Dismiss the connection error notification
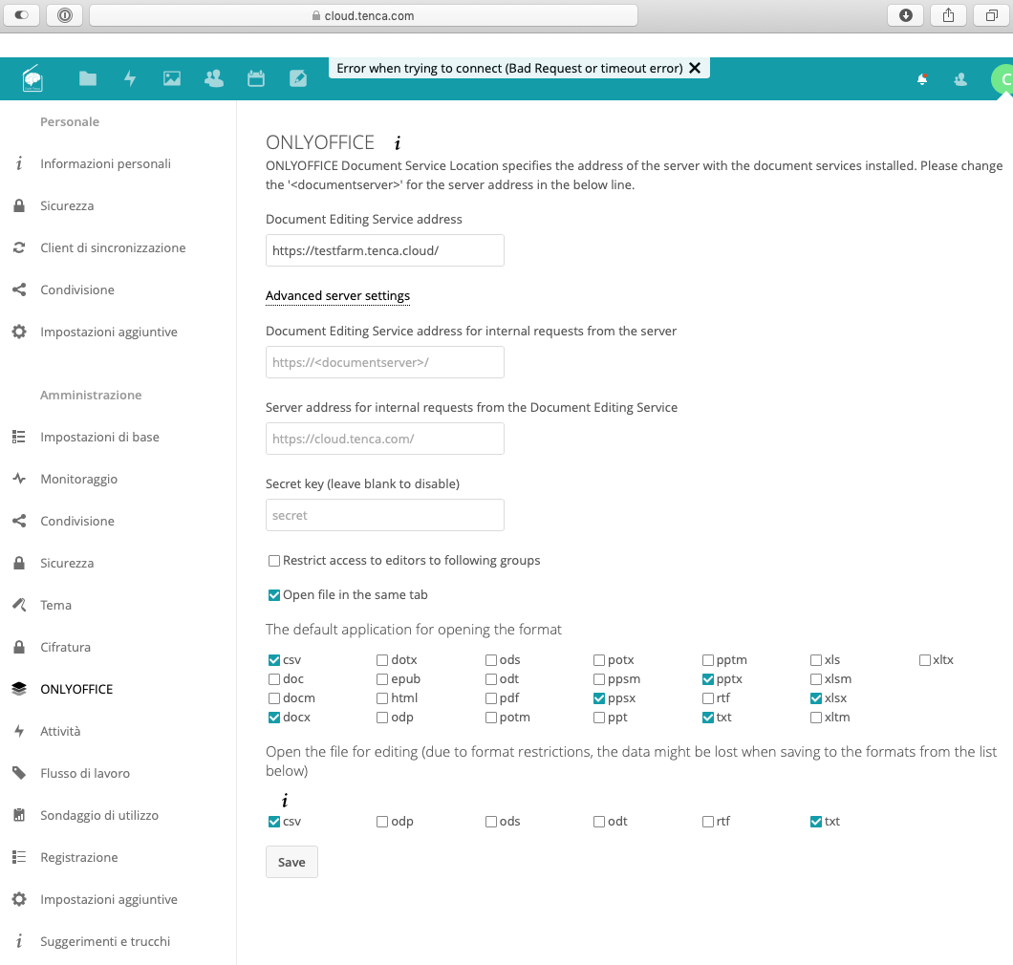The width and height of the screenshot is (1013, 965). click(696, 67)
